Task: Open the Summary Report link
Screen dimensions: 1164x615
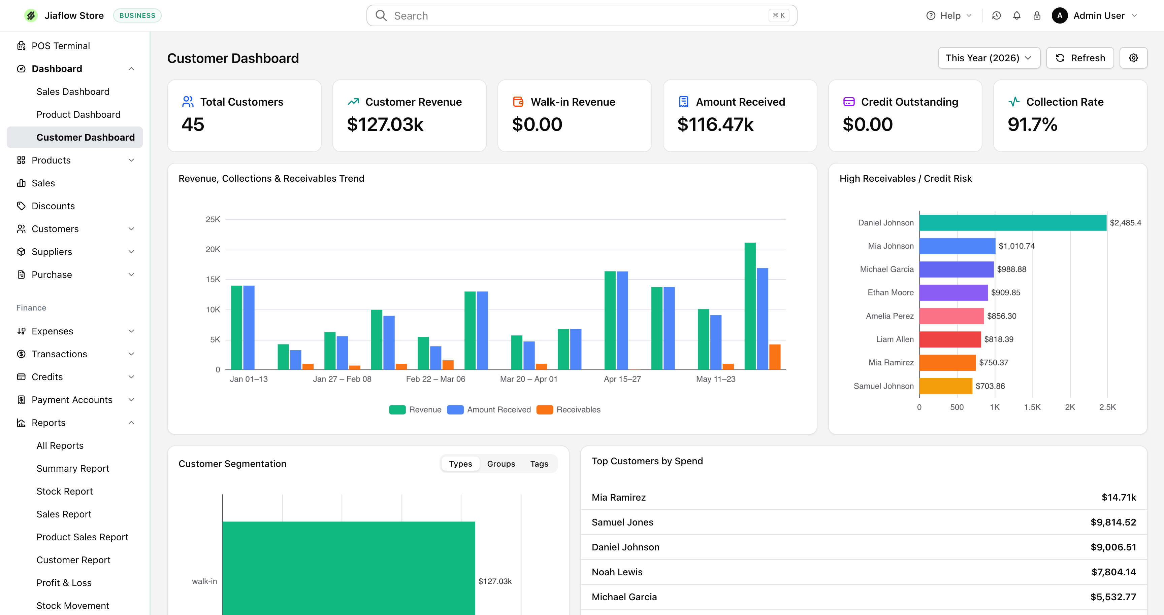Action: [x=73, y=468]
